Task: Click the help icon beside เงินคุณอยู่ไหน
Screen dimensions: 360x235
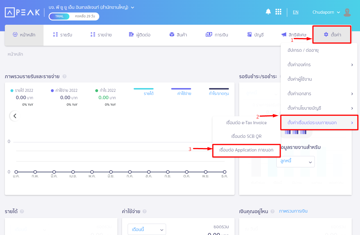Action: click(273, 211)
